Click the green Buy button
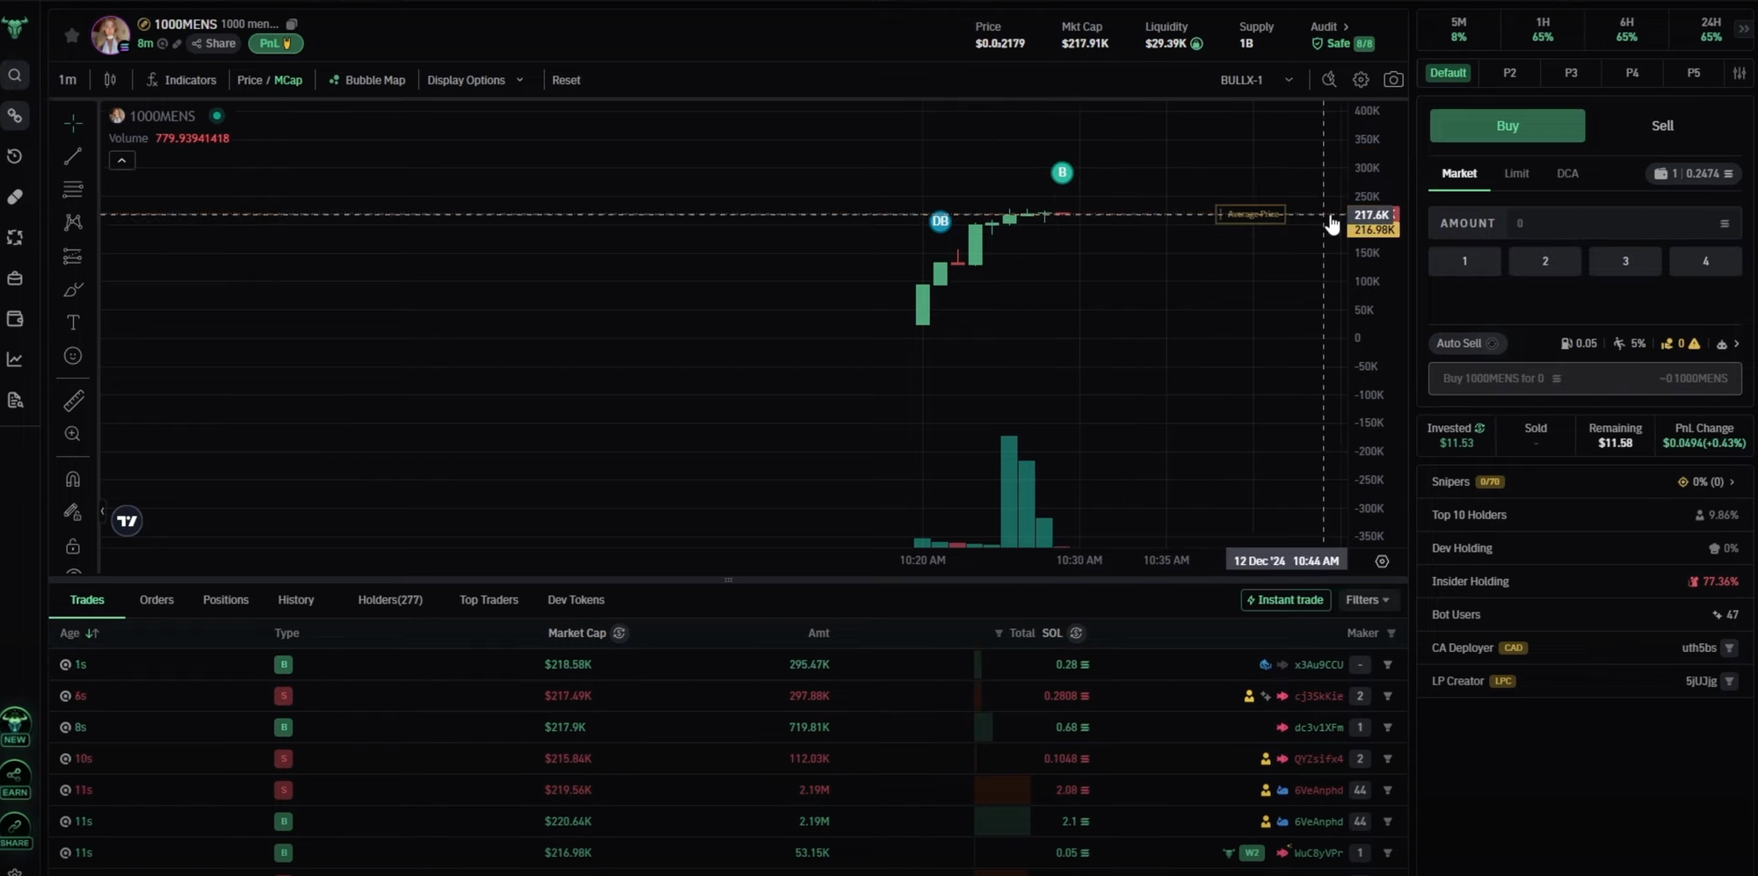The width and height of the screenshot is (1758, 876). (x=1507, y=126)
